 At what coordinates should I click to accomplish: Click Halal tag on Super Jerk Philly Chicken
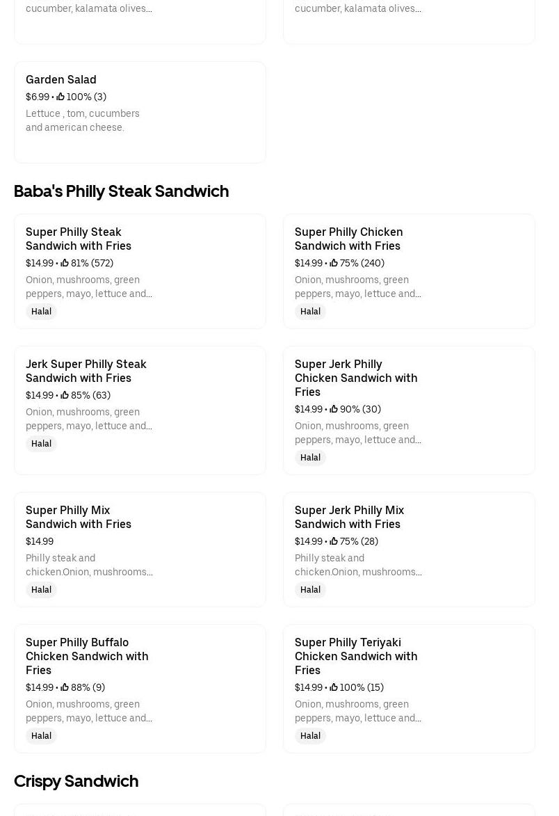310,458
